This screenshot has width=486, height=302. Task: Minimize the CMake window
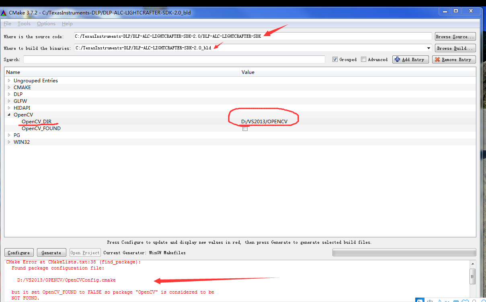coord(445,11)
